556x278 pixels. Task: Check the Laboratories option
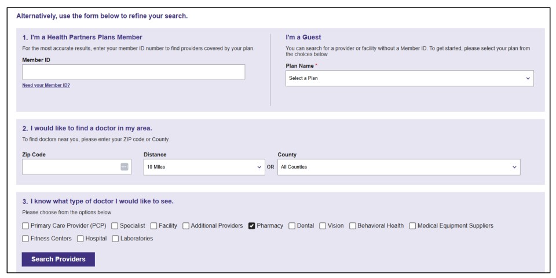coord(115,239)
